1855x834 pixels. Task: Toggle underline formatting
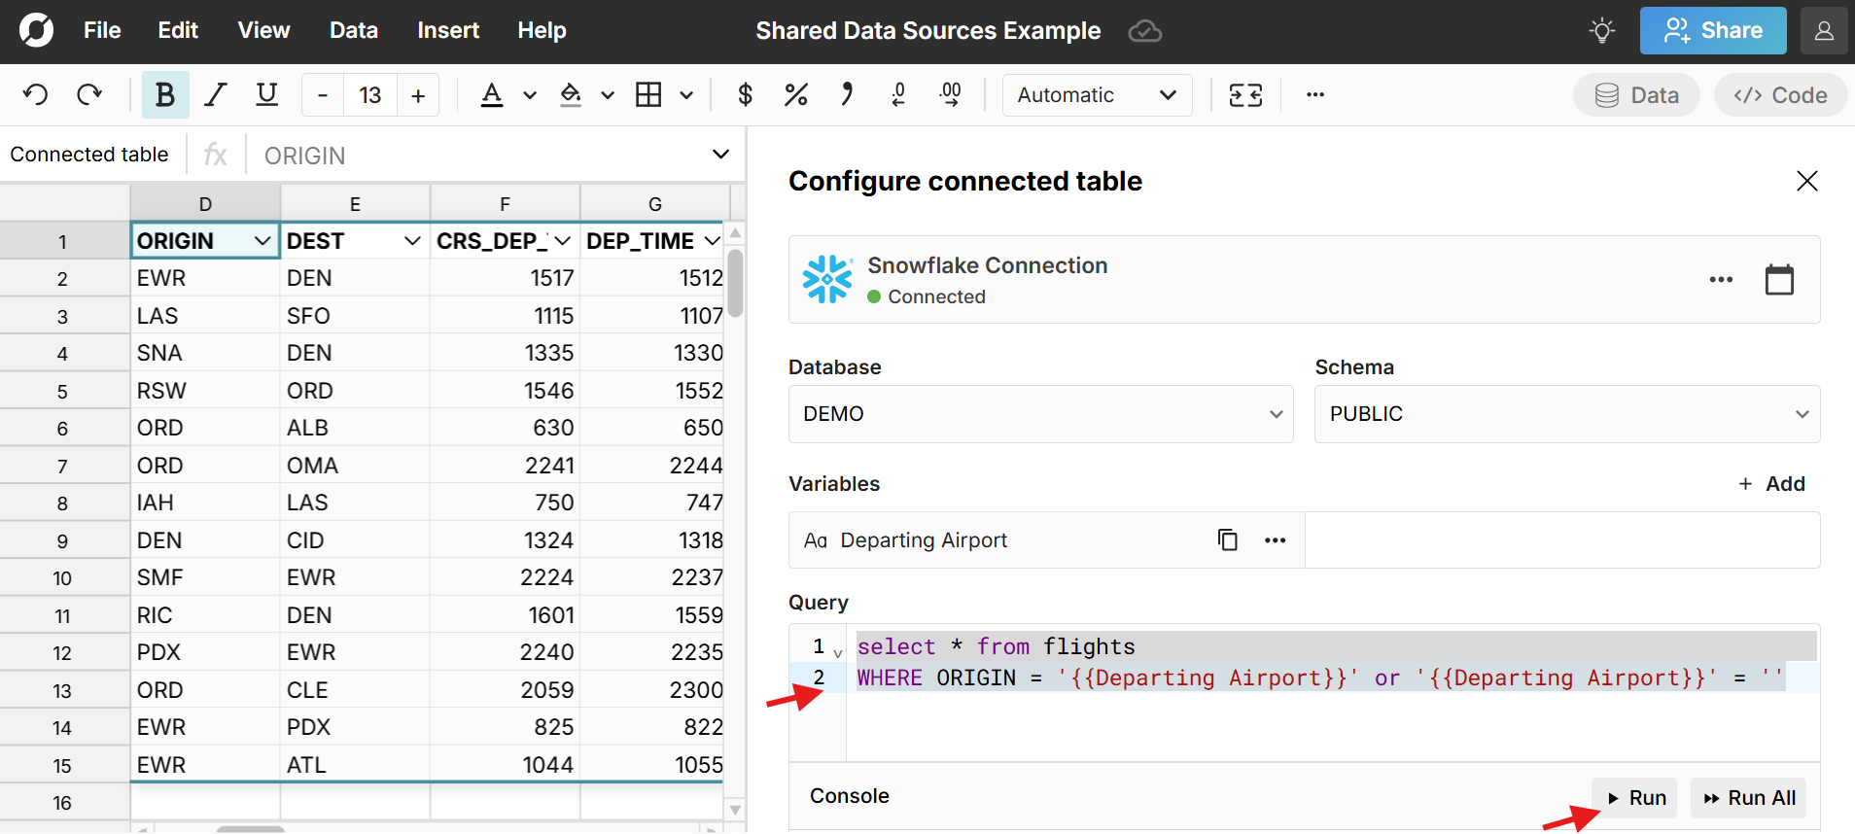point(266,95)
